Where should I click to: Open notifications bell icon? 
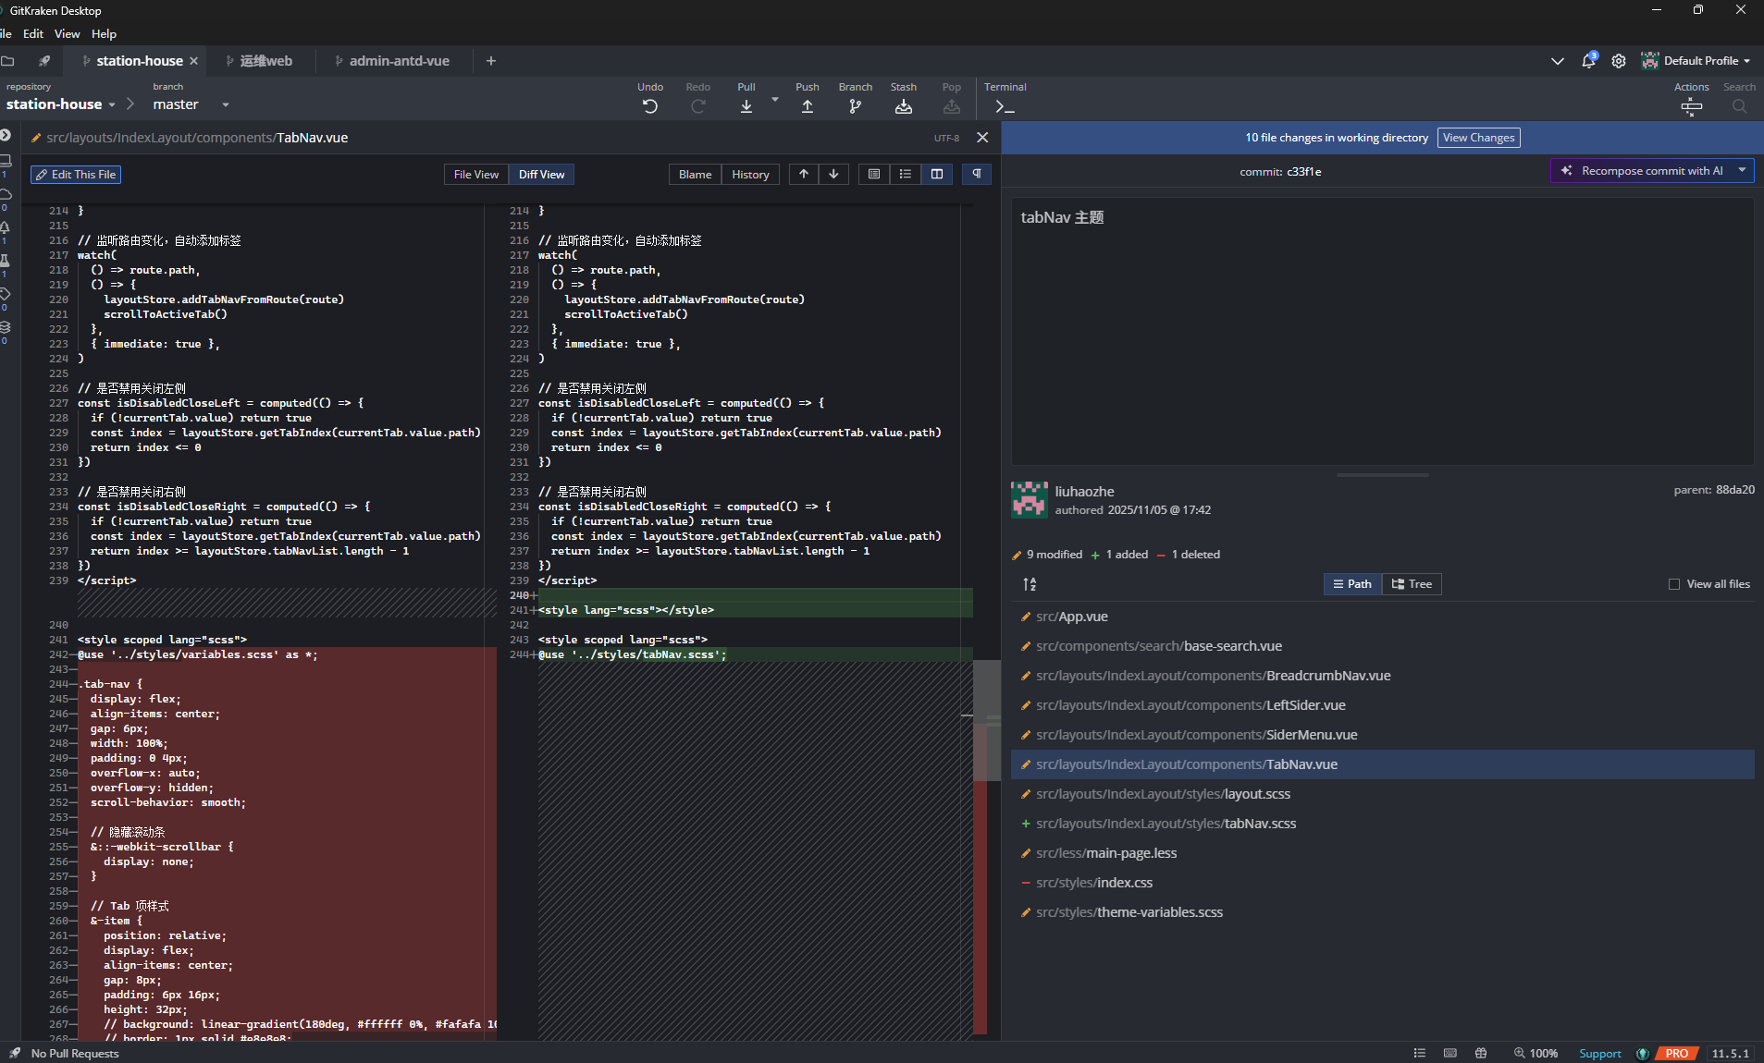1588,61
